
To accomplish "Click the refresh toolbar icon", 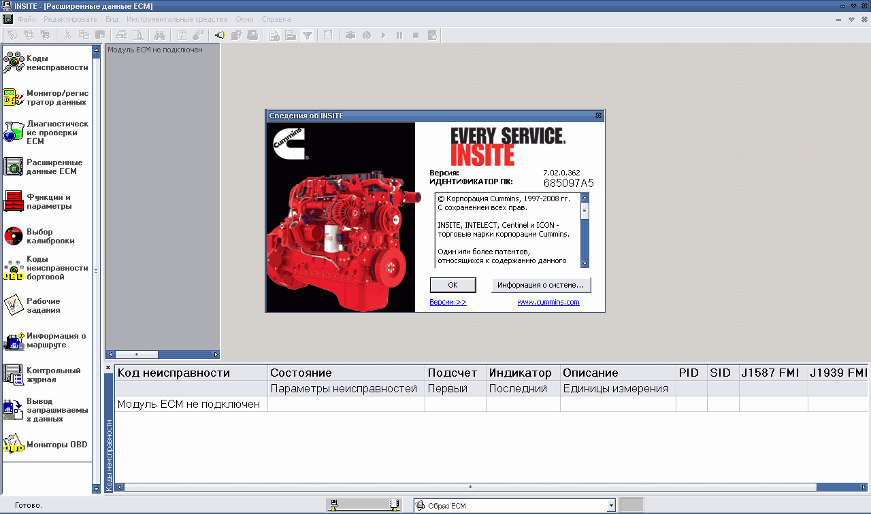I will 182,35.
